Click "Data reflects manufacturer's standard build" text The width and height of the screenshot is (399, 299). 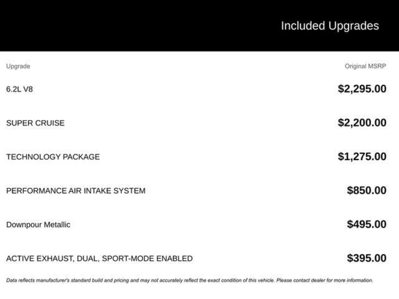point(58,280)
